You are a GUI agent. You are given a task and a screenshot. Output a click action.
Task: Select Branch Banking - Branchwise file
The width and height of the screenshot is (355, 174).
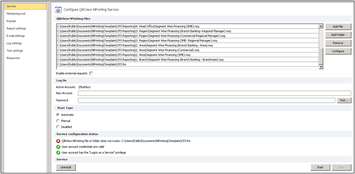click(x=187, y=60)
